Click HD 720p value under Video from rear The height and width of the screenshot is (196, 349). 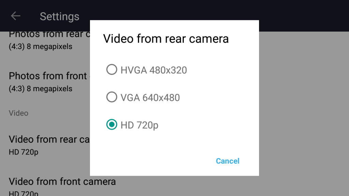[x=24, y=152]
